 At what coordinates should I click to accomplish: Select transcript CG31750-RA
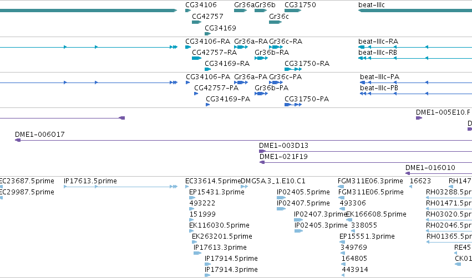click(307, 64)
